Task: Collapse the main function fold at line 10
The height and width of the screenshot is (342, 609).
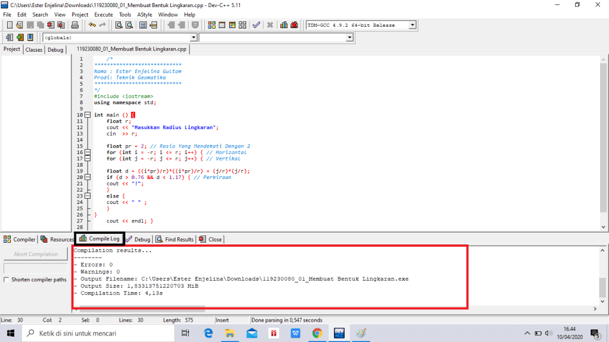Action: 88,115
